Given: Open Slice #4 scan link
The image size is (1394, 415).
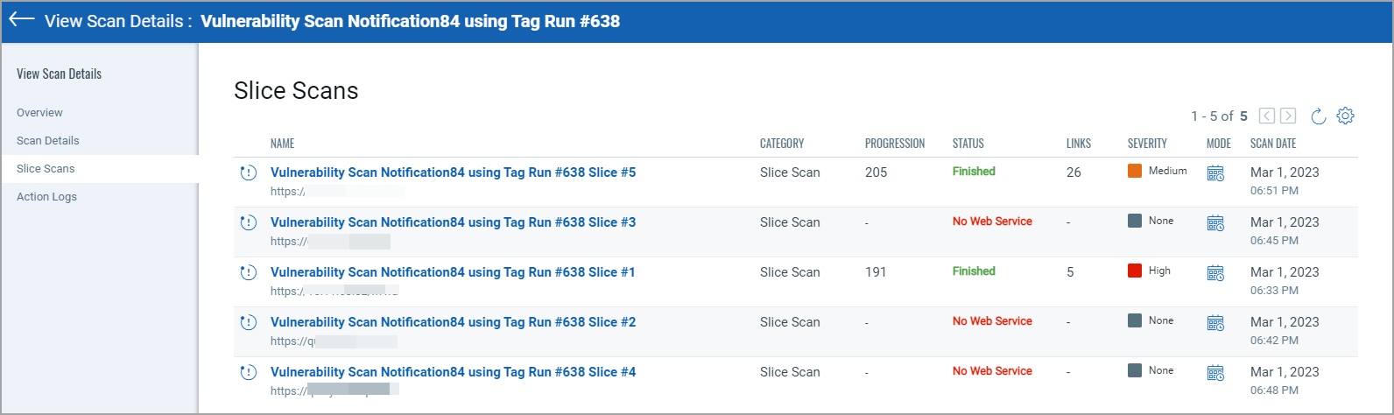Looking at the screenshot, I should (453, 372).
